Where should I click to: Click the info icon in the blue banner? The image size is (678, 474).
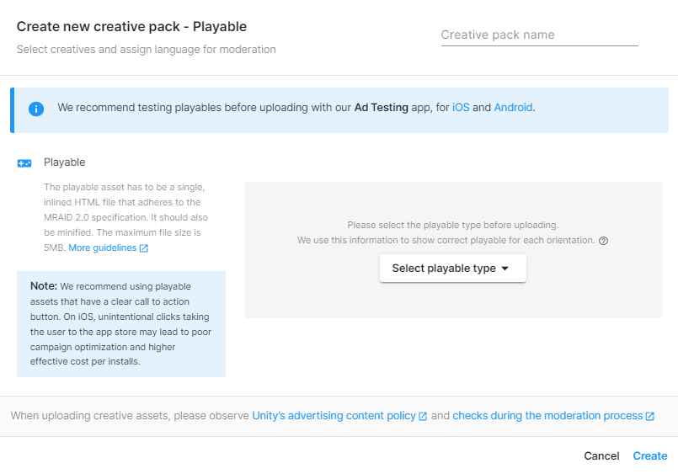[36, 109]
